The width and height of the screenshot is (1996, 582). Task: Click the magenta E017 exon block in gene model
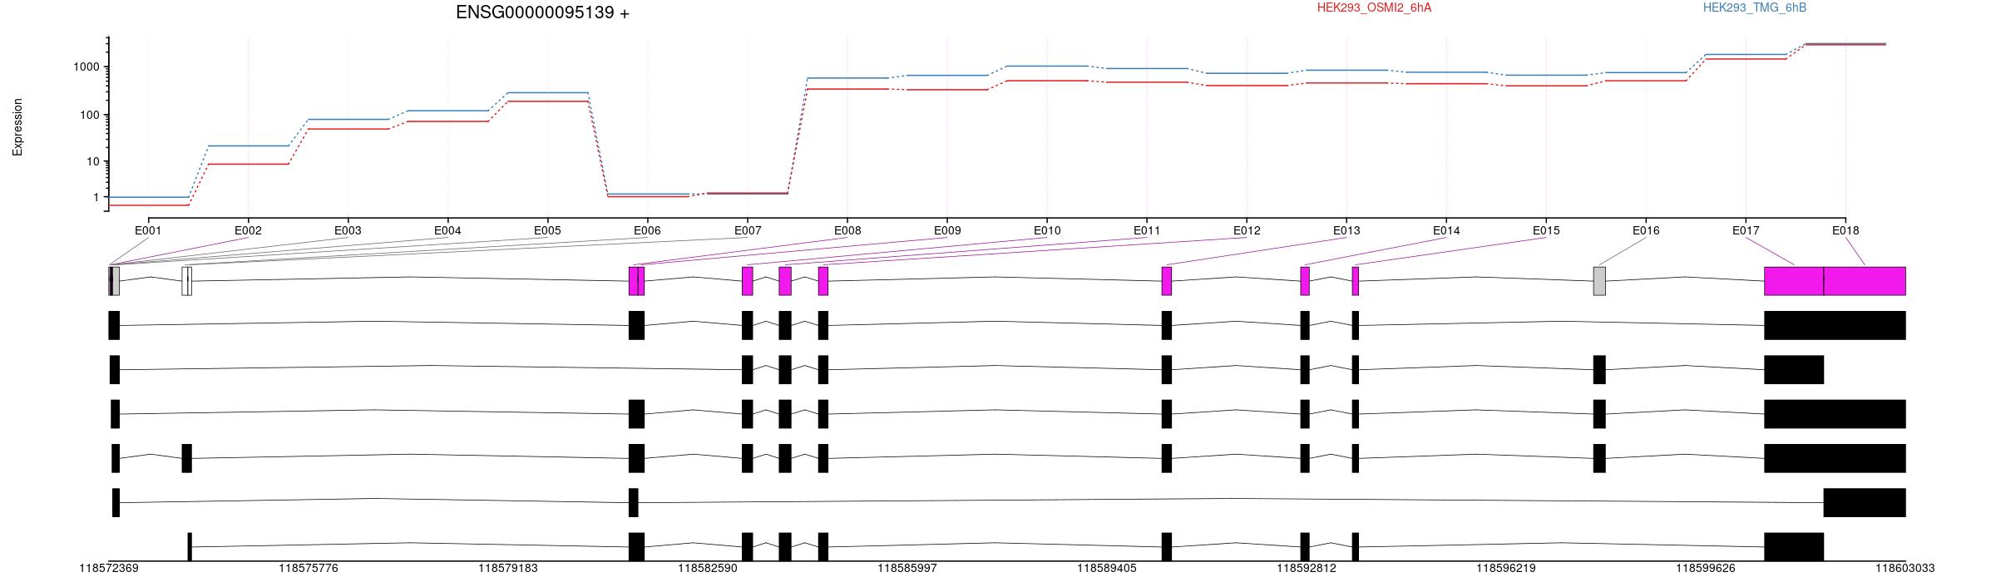point(1794,281)
